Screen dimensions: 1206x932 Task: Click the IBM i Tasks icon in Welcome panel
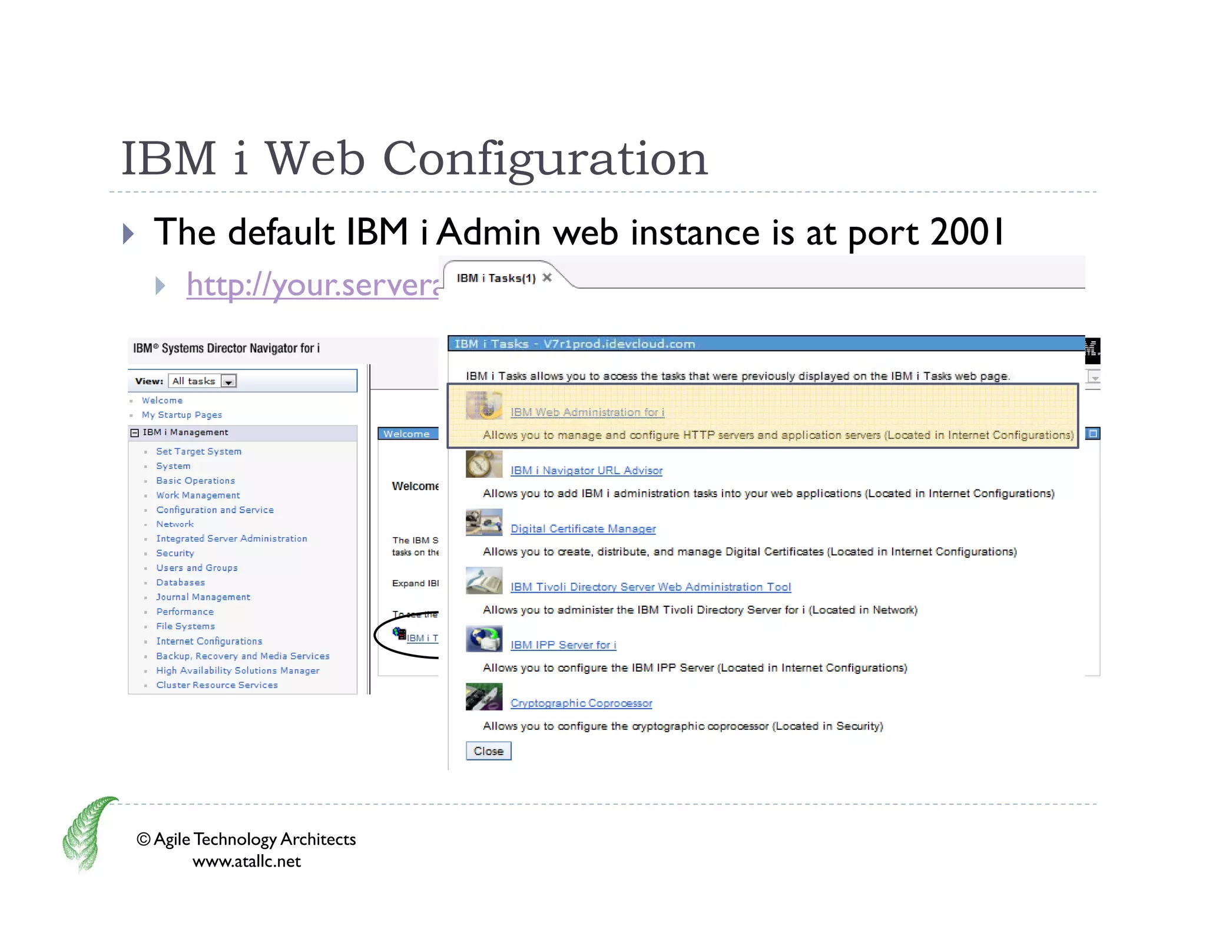click(x=399, y=634)
